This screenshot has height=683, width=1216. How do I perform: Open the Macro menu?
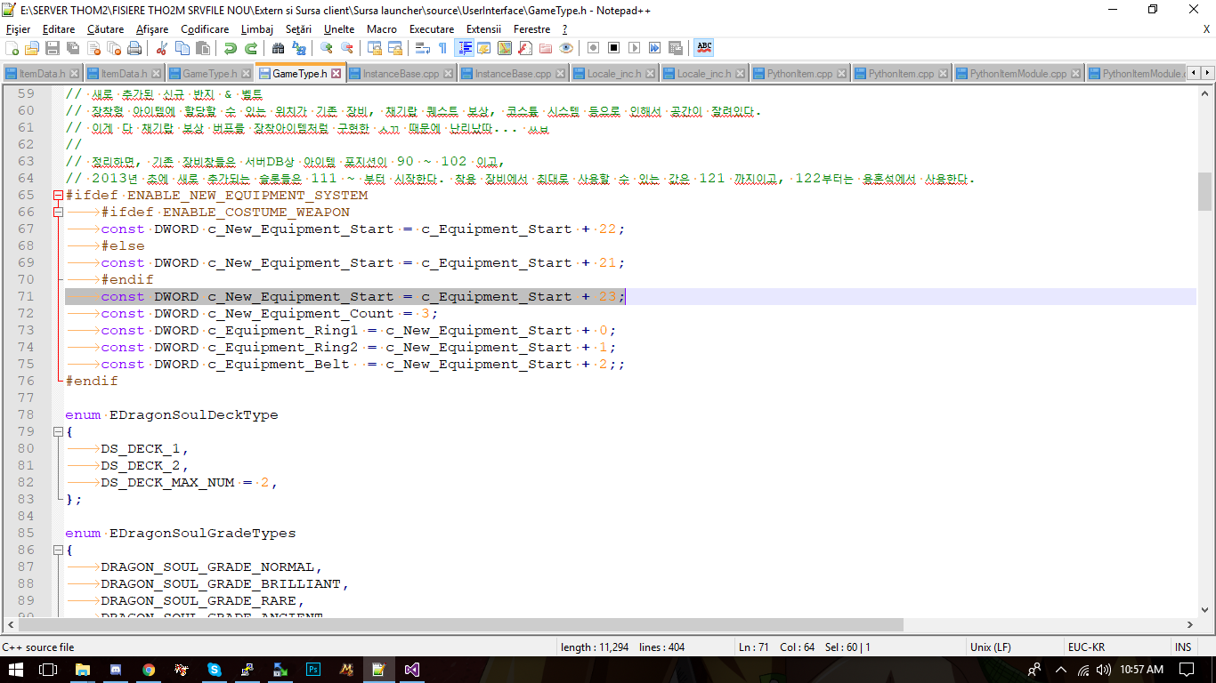click(x=382, y=29)
